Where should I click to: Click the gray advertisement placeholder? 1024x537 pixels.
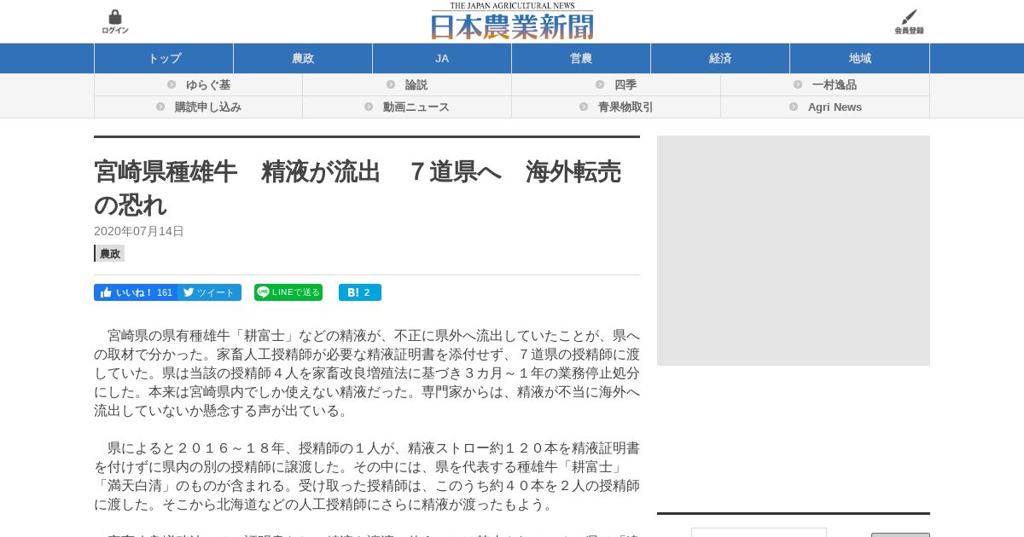[x=794, y=251]
